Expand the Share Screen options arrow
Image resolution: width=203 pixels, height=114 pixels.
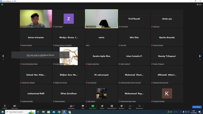click(97, 106)
